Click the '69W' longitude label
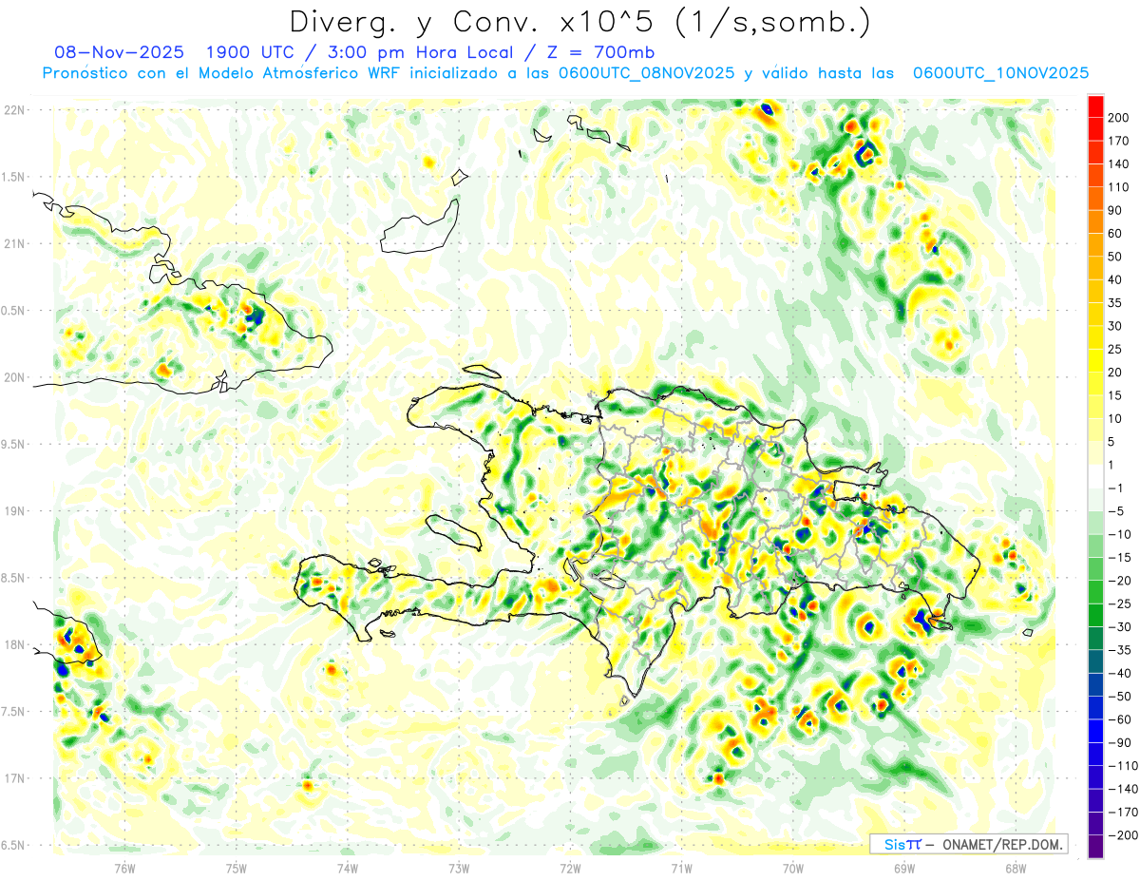 point(904,868)
